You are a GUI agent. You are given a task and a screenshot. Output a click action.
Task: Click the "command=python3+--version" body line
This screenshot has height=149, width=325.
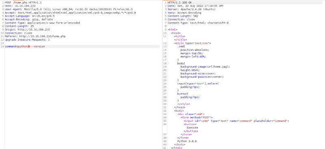(x=25, y=46)
